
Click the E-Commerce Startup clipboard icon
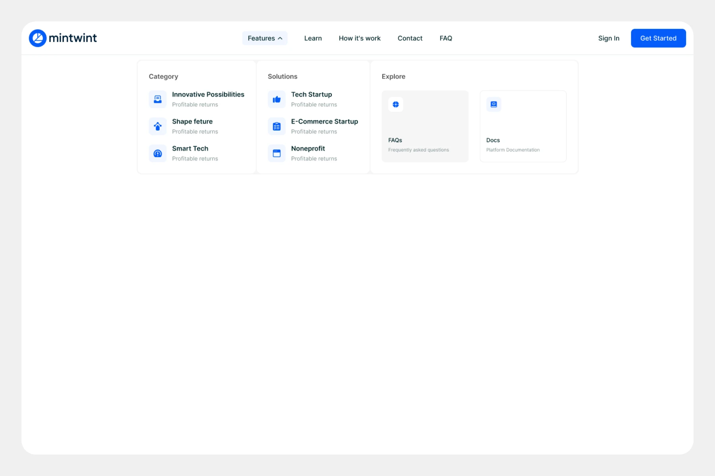(x=276, y=126)
